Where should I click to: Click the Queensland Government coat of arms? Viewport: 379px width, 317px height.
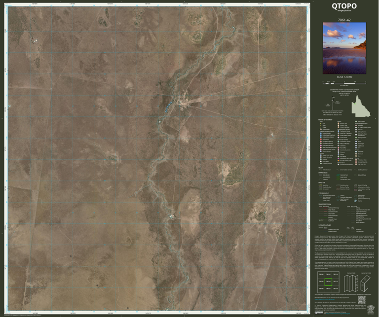tap(371, 310)
